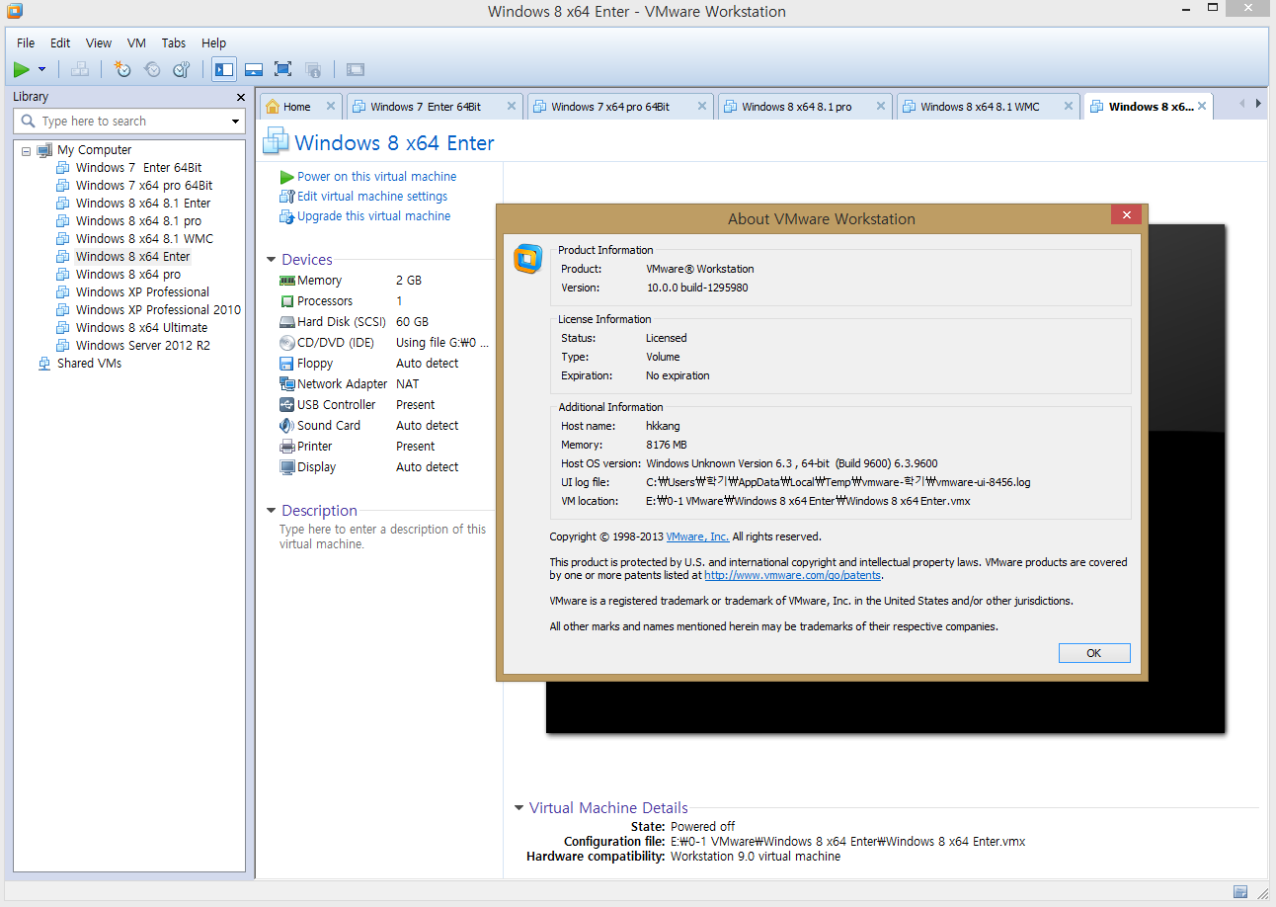Screen dimensions: 1276x907
Task: Select Windows XP Professional 2010 in library
Action: (158, 310)
